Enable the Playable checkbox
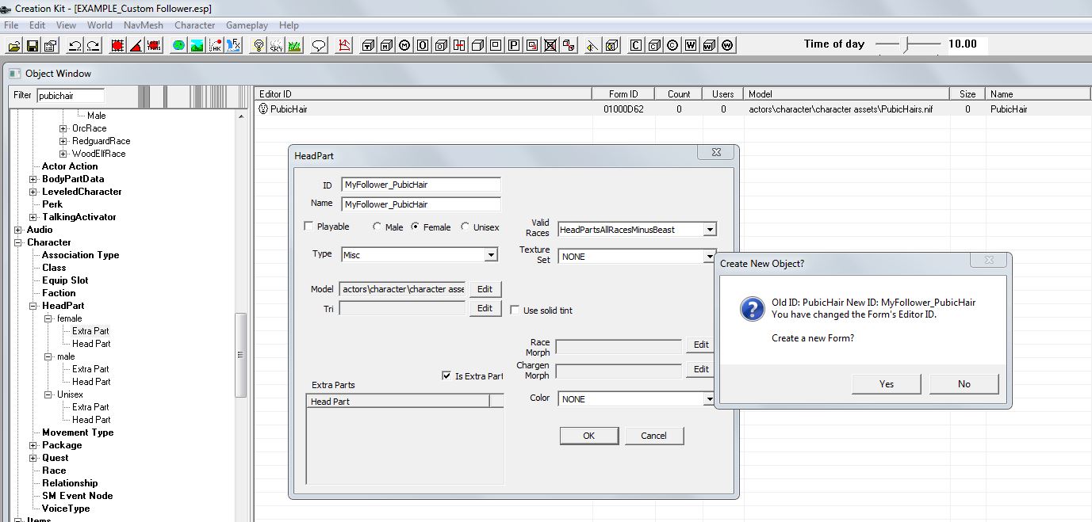Viewport: 1092px width, 522px height. pos(309,227)
